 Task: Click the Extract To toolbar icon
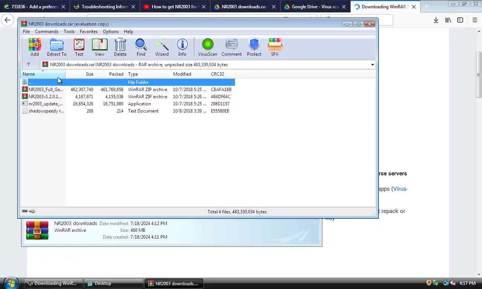click(x=56, y=47)
